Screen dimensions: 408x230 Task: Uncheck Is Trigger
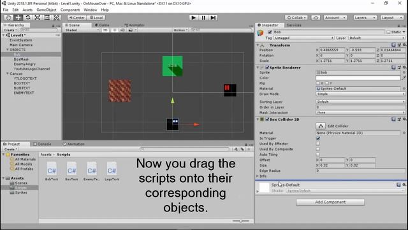coord(318,138)
